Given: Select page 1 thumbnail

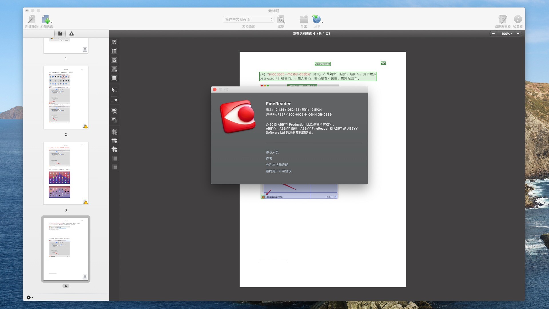Looking at the screenshot, I should coord(66,45).
